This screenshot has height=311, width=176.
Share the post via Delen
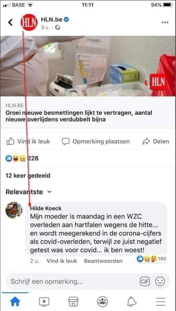pyautogui.click(x=156, y=141)
